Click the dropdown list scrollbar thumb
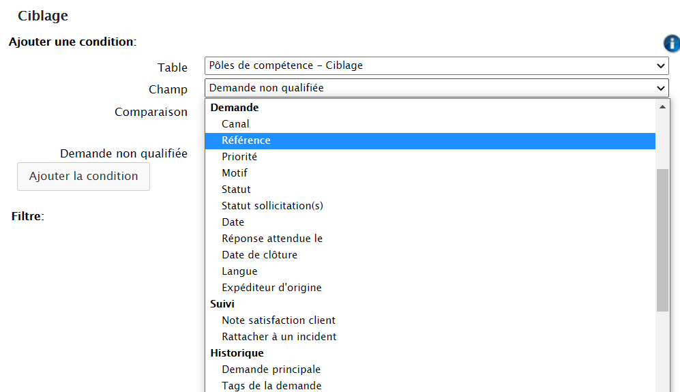This screenshot has height=392, width=680. (x=662, y=239)
